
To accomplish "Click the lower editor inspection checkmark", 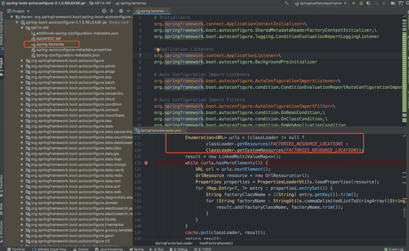I will click(404, 135).
